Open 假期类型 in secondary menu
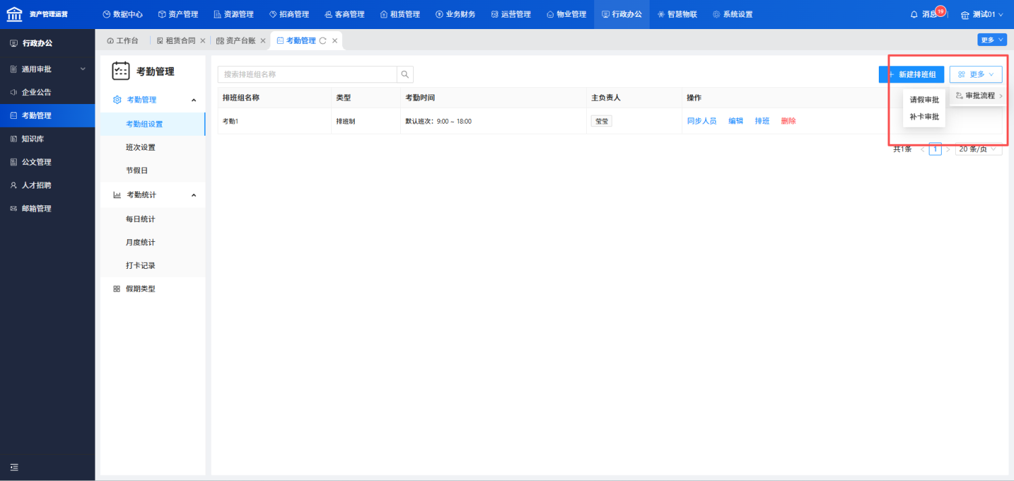Image resolution: width=1014 pixels, height=481 pixels. (x=153, y=289)
